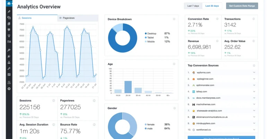This screenshot has width=267, height=139.
Task: Click the info icon on the Age card
Action: 174,64
